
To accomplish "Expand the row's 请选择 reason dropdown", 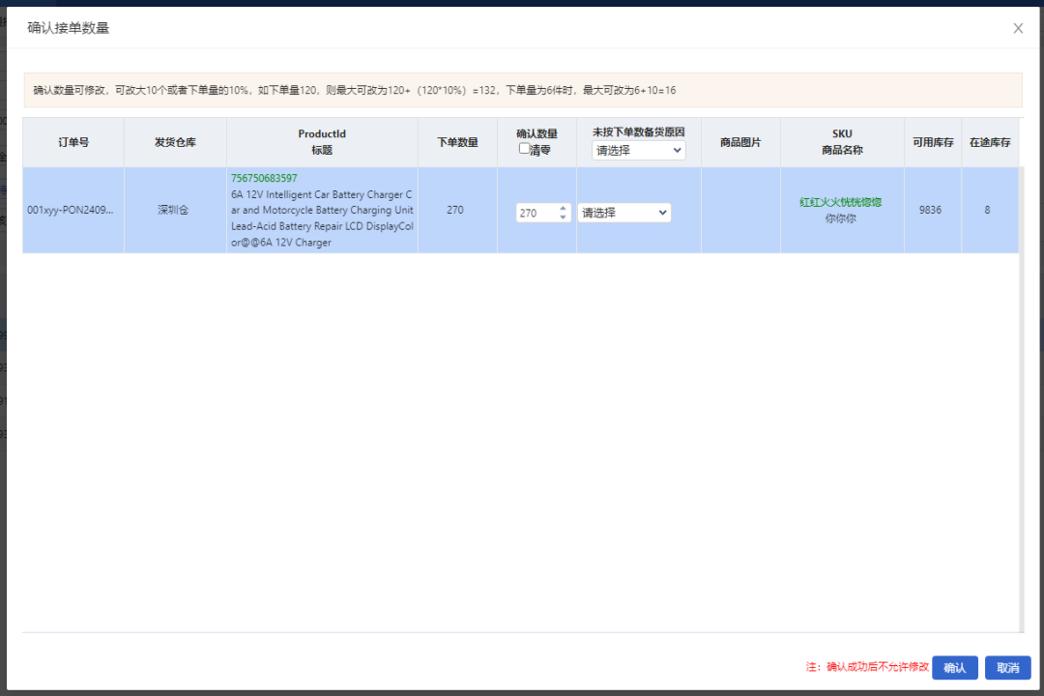I will tap(624, 213).
